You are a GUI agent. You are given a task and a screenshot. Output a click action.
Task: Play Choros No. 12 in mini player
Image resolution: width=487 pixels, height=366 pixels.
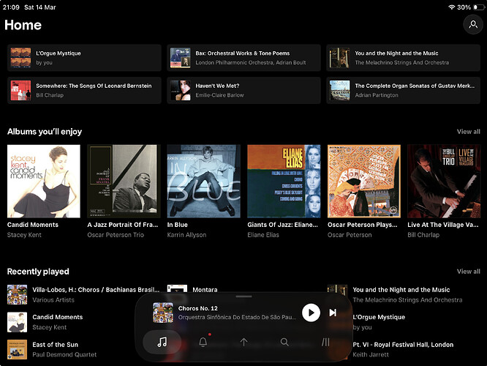[311, 313]
